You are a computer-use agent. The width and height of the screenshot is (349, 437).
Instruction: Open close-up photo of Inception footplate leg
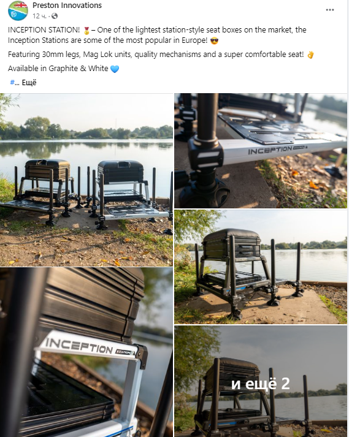point(261,151)
